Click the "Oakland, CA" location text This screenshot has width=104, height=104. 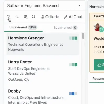click(x=19, y=80)
